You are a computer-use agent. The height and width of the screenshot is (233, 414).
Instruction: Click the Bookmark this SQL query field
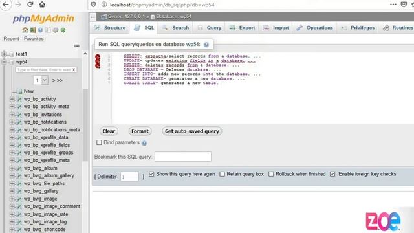183,157
